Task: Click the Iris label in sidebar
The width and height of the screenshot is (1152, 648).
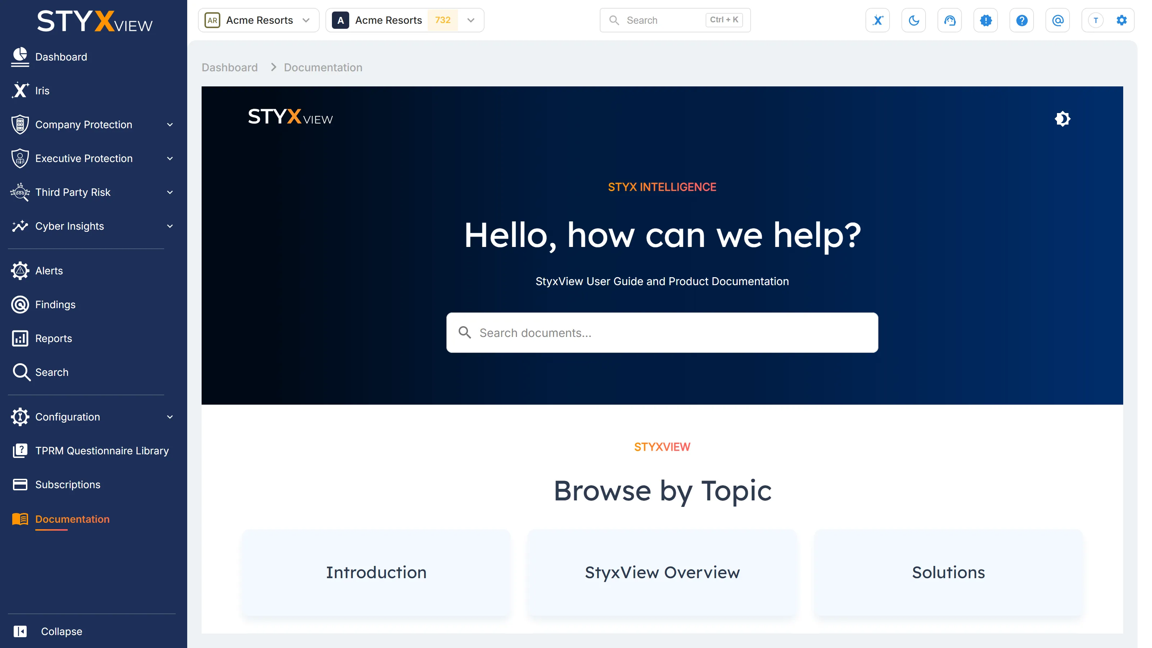Action: tap(42, 90)
